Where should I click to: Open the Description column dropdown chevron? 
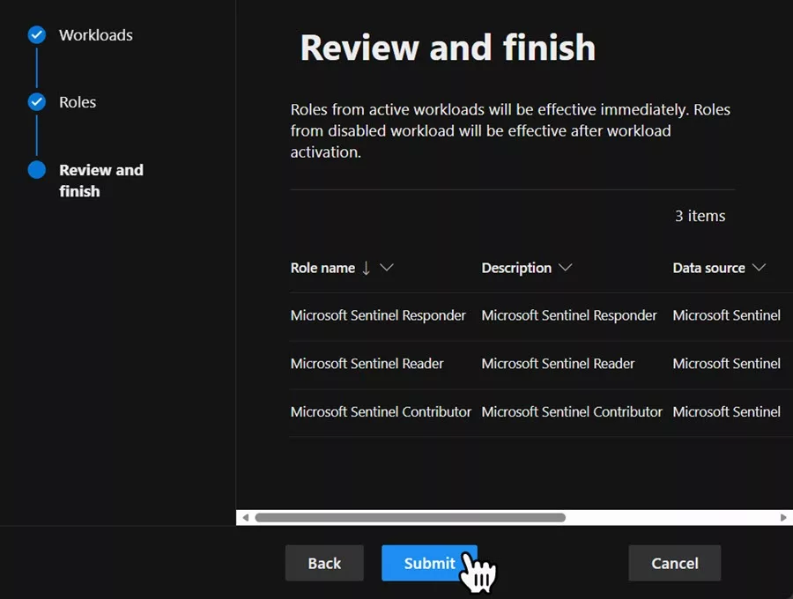coord(565,268)
